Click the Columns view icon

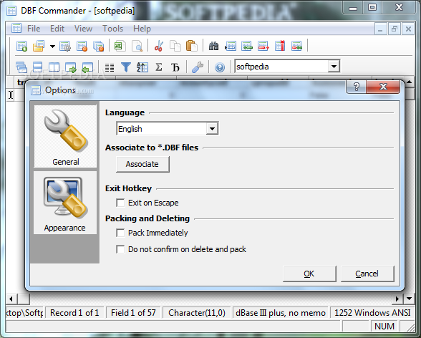click(x=110, y=67)
